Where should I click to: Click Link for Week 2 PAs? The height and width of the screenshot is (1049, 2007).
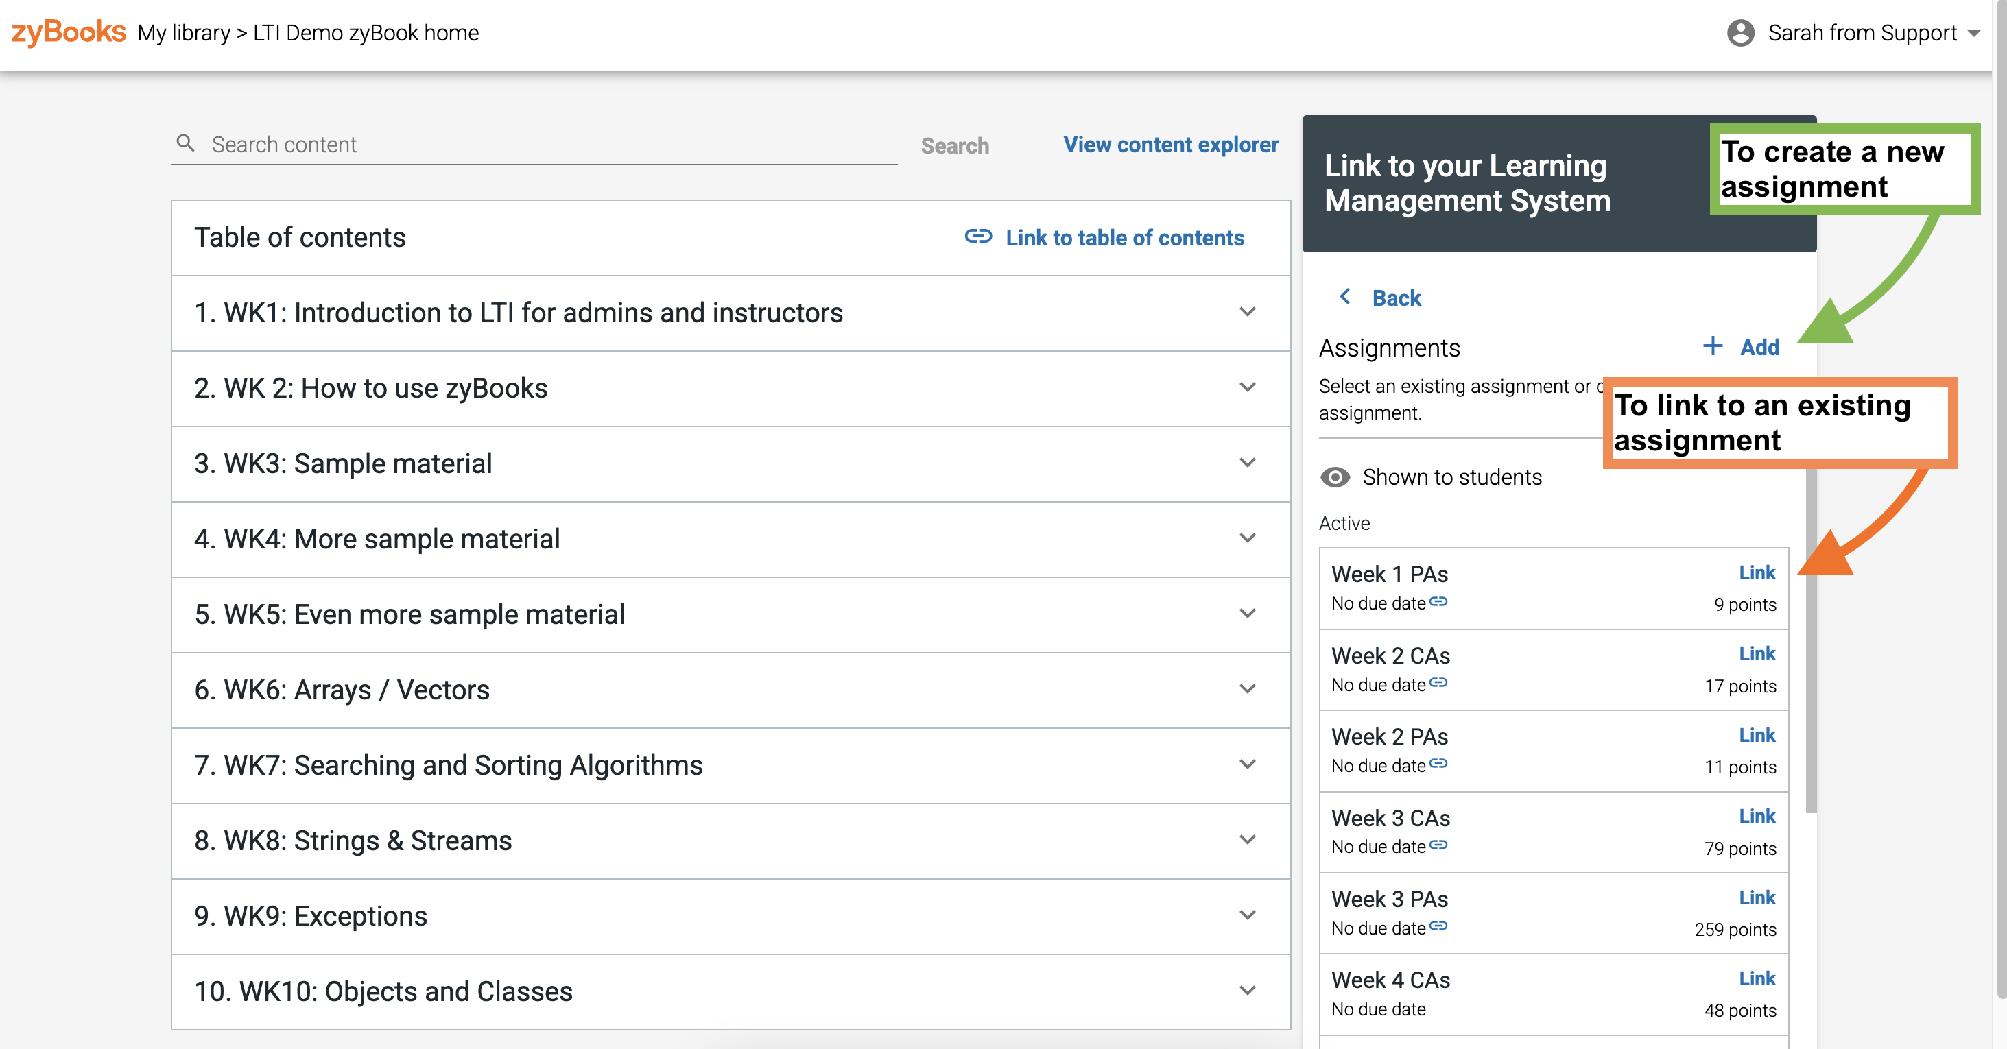tap(1757, 735)
